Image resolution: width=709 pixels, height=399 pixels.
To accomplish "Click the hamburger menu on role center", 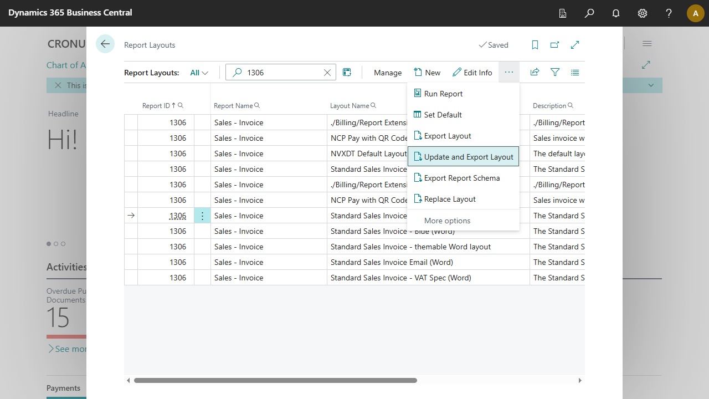I will coord(647,44).
